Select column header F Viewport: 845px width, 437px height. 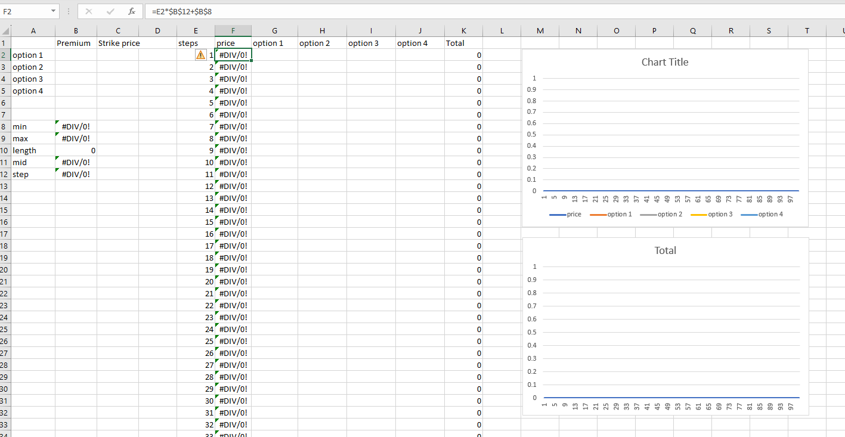click(x=233, y=30)
